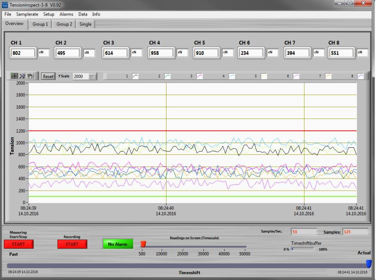The width and height of the screenshot is (376, 280).
Task: Click channel 8 plot legend icon
Action: coord(360,76)
